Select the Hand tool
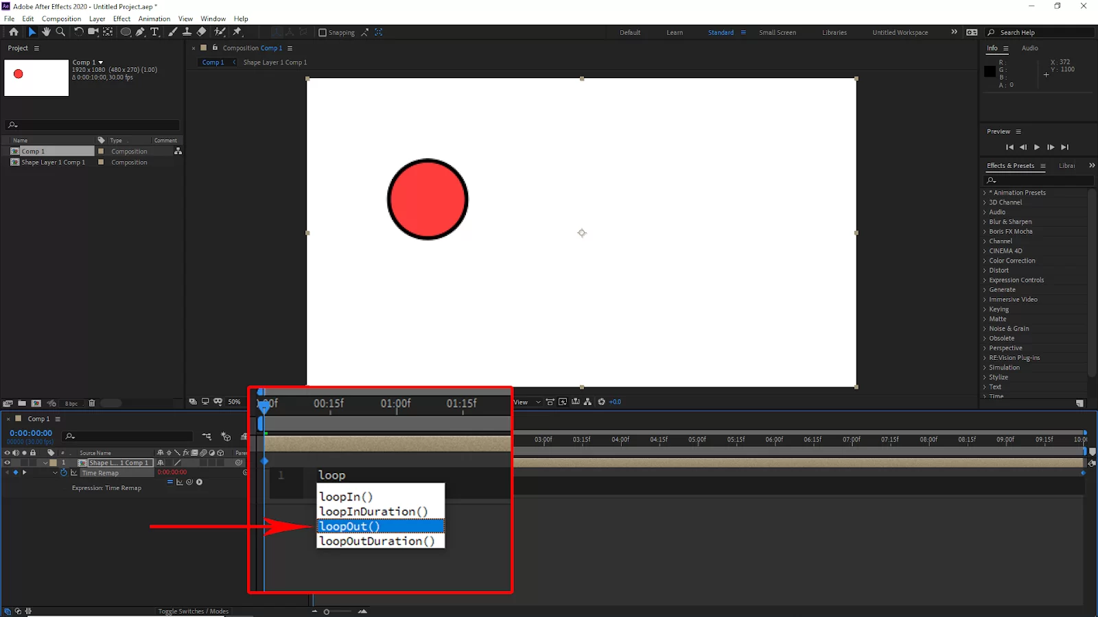1098x617 pixels. [46, 32]
